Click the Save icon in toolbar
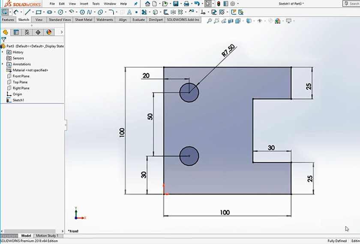The height and width of the screenshot is (244, 360). [x=176, y=4]
